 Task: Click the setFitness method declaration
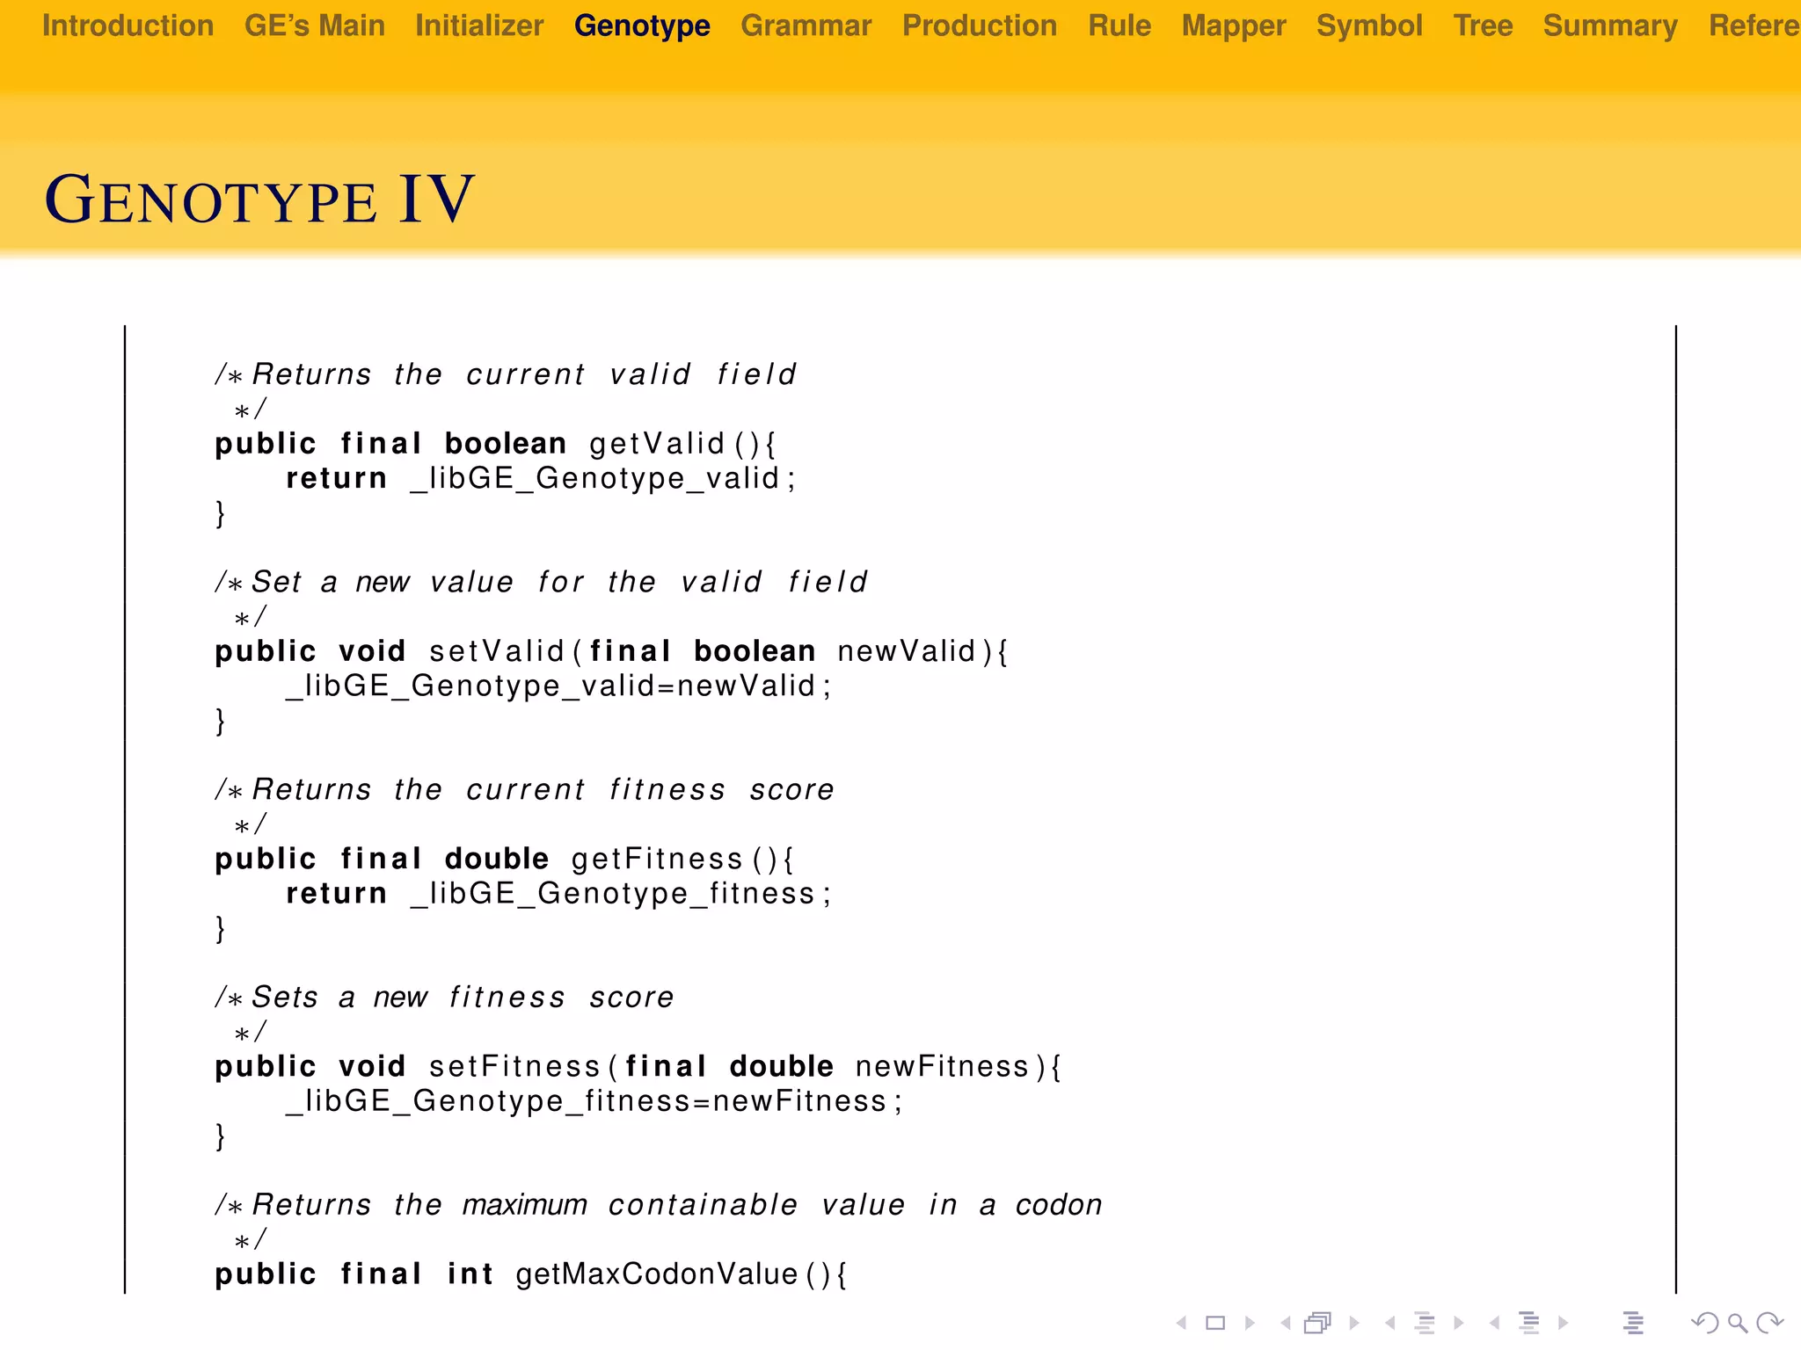[x=639, y=1066]
